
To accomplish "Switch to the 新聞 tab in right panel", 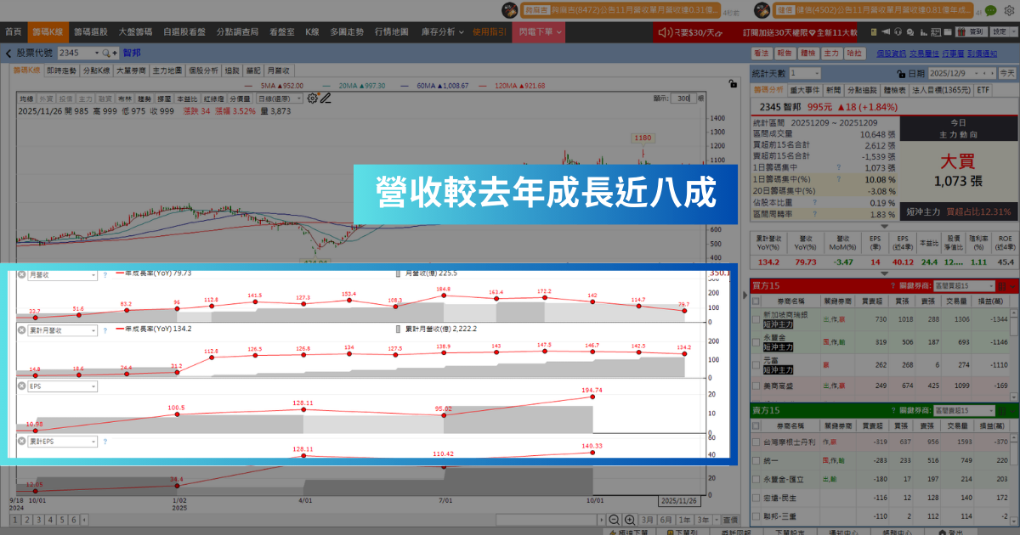I will pyautogui.click(x=834, y=90).
